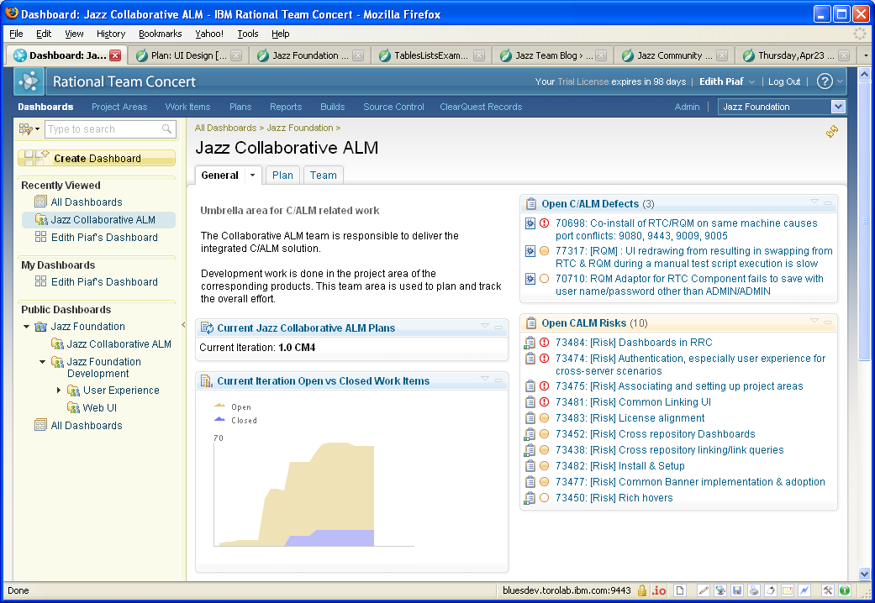This screenshot has height=603, width=875.
Task: Open the Edith Piaf user menu arrow
Action: (751, 82)
